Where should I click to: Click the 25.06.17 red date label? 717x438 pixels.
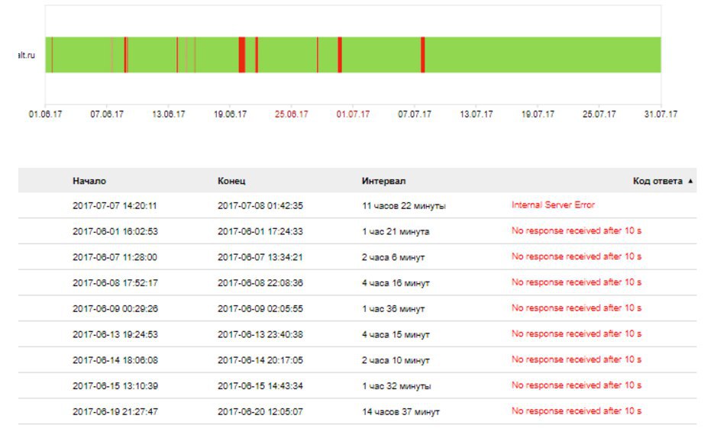coord(291,114)
